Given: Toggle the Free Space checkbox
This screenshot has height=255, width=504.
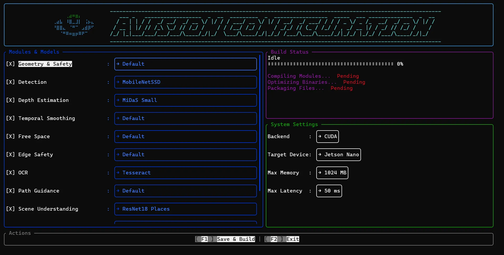Looking at the screenshot, I should click(x=11, y=137).
